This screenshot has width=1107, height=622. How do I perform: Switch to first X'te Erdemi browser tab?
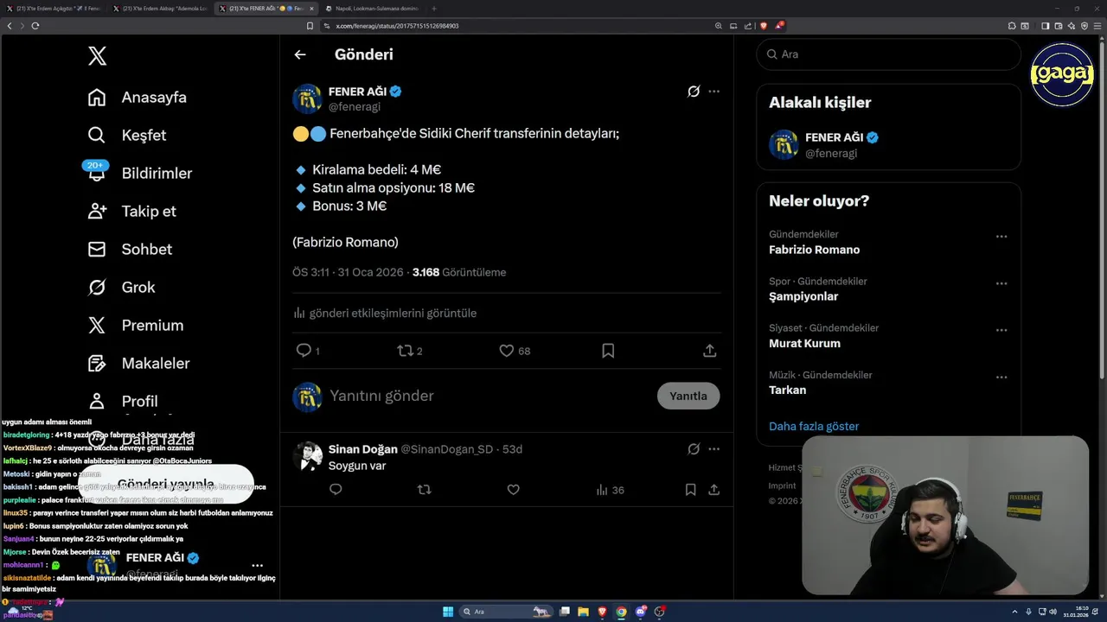click(54, 9)
